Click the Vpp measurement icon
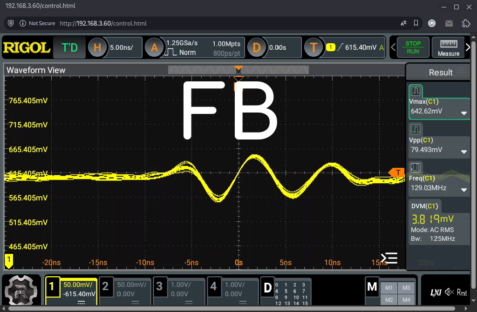The width and height of the screenshot is (477, 312). click(x=415, y=129)
